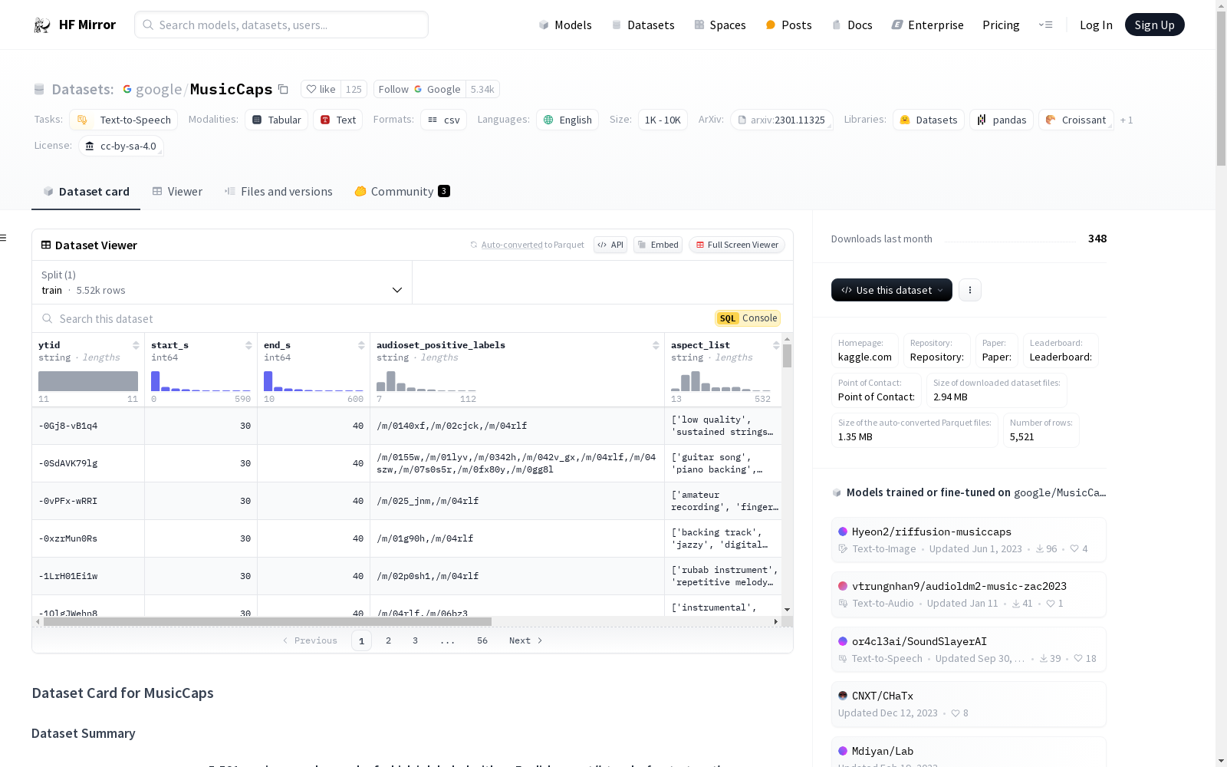The width and height of the screenshot is (1227, 767).
Task: Open Files and versions tab
Action: [x=278, y=192]
